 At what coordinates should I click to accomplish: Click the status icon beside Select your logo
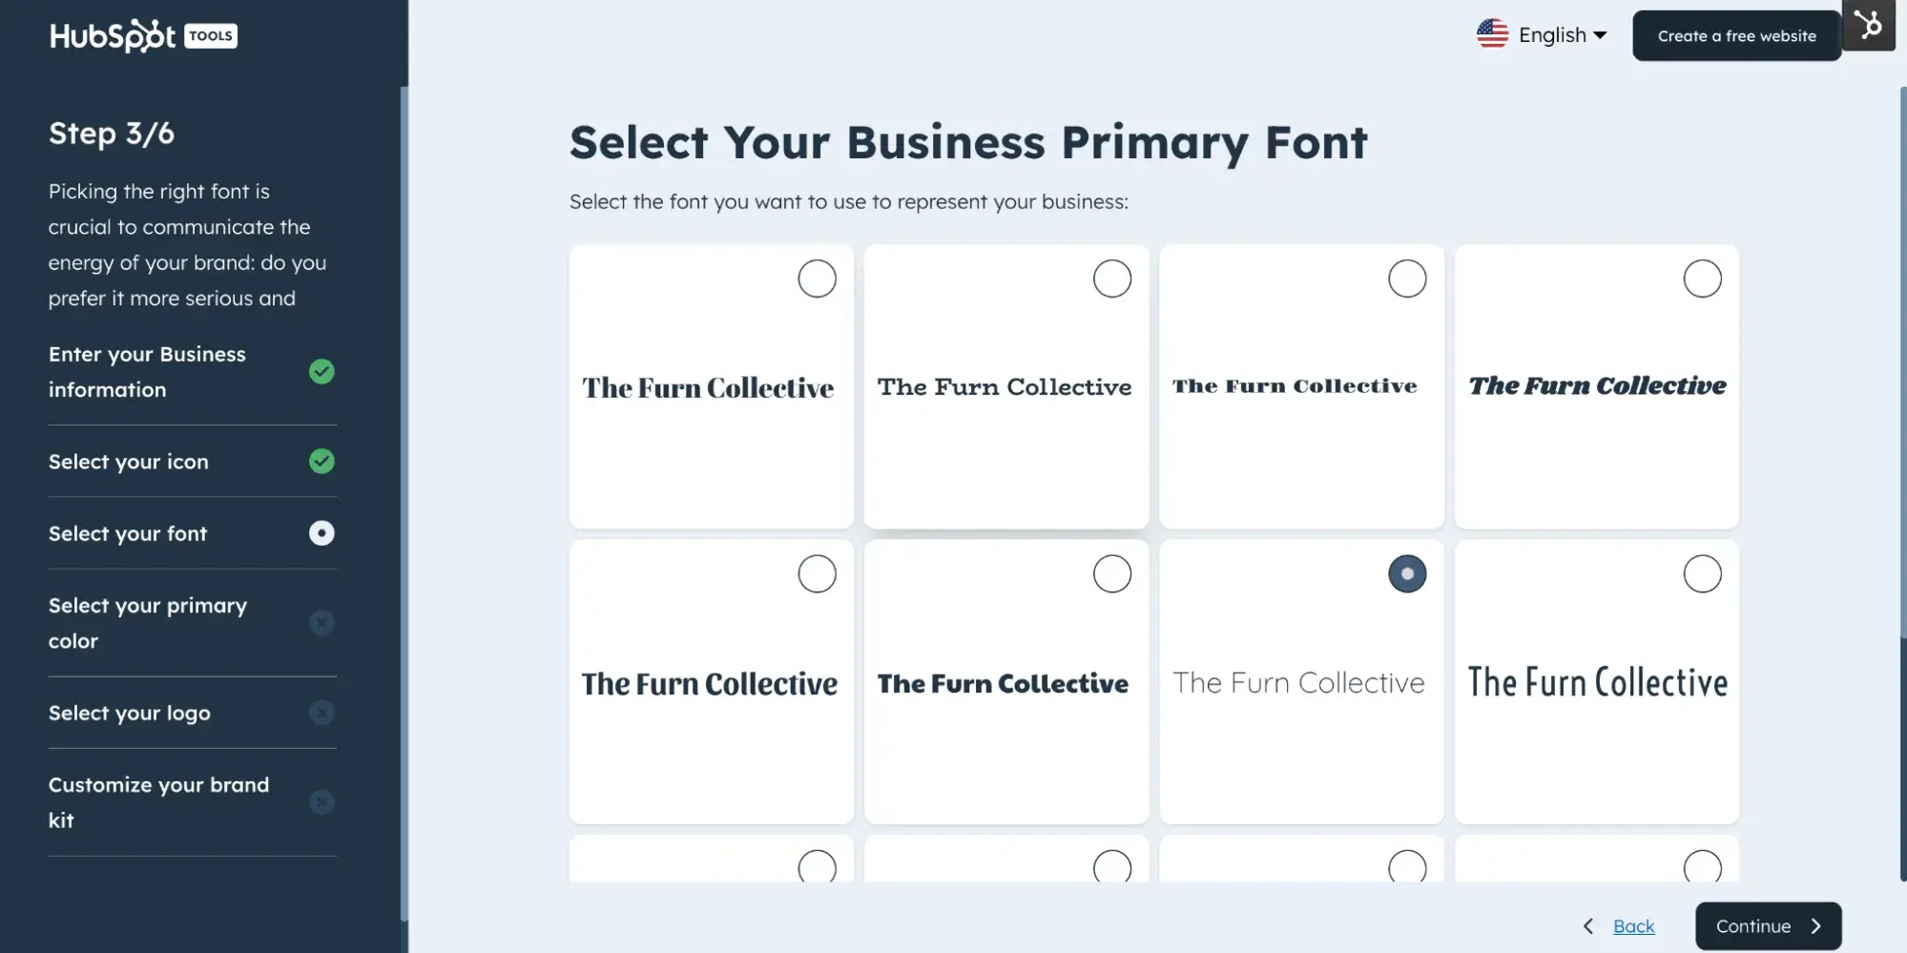click(x=321, y=713)
